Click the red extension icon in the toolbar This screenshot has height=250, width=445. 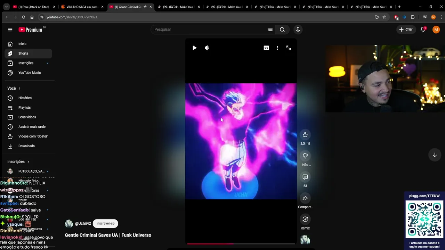click(396, 17)
